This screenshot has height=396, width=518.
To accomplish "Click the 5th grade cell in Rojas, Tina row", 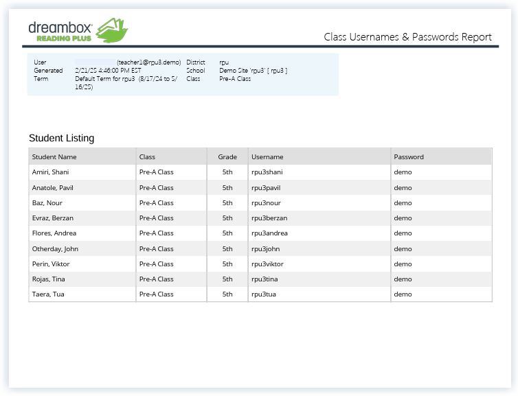I will (x=227, y=279).
